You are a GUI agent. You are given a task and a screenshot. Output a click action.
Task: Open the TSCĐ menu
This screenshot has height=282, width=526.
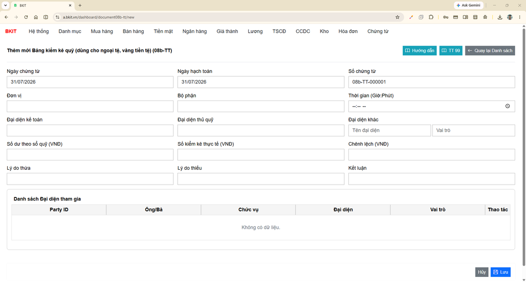point(279,31)
